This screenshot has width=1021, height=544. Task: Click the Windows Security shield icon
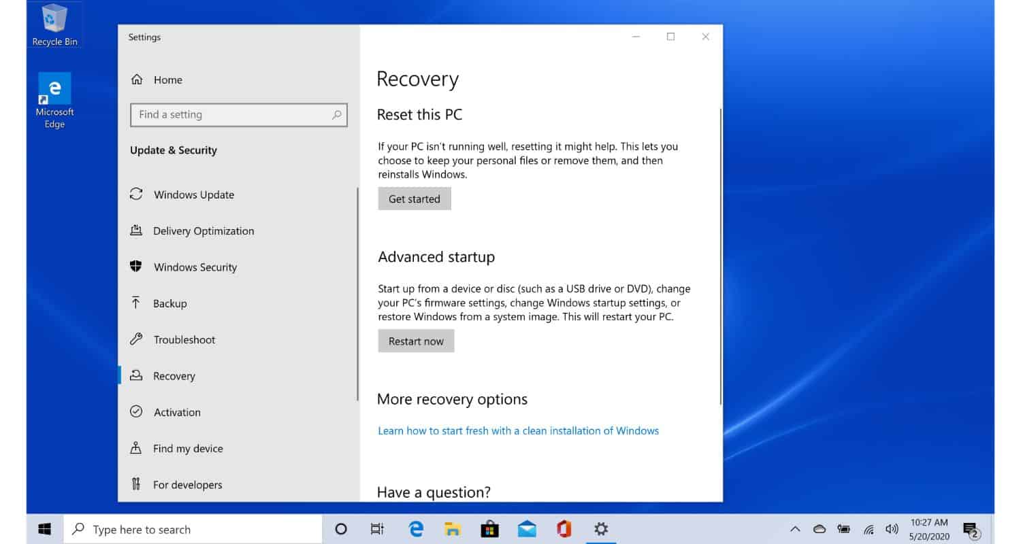click(136, 267)
